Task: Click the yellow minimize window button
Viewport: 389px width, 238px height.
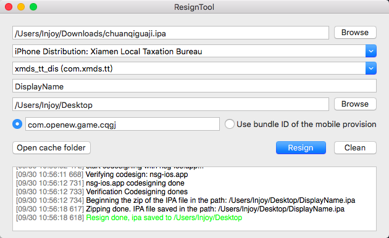Action: tap(21, 7)
